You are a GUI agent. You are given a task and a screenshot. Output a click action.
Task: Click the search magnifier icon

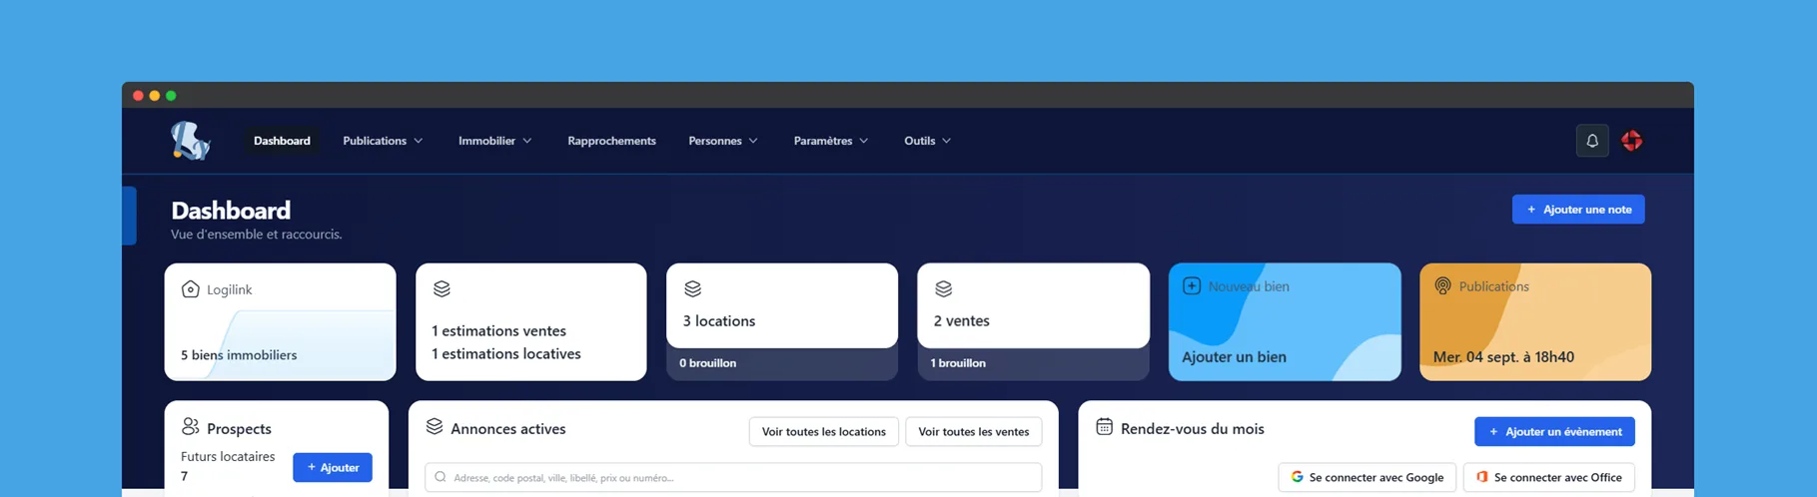click(x=441, y=477)
